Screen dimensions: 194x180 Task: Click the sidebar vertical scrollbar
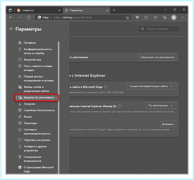(x=59, y=108)
